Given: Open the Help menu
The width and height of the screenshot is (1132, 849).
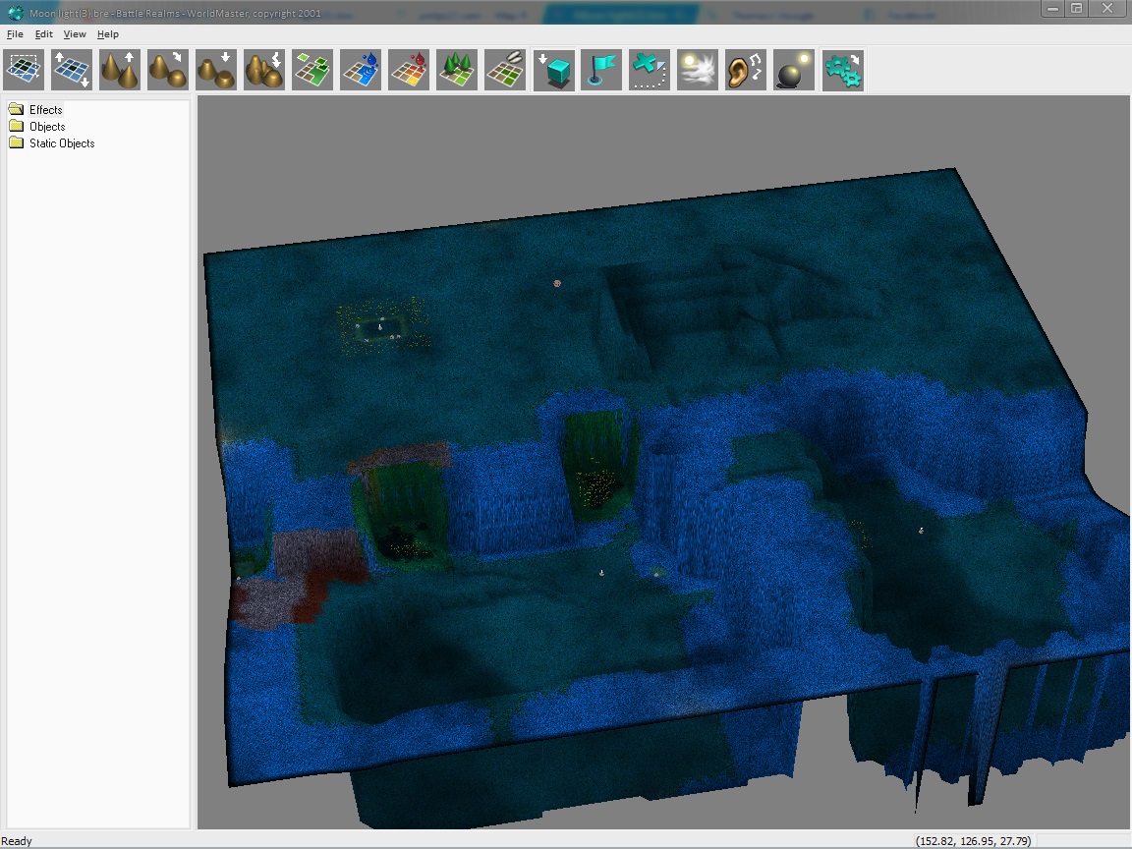Looking at the screenshot, I should coord(107,34).
